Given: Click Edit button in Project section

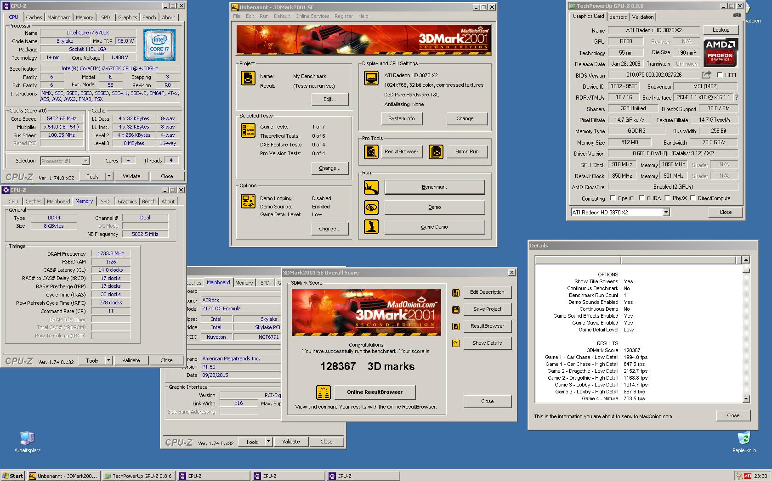Looking at the screenshot, I should click(x=329, y=100).
